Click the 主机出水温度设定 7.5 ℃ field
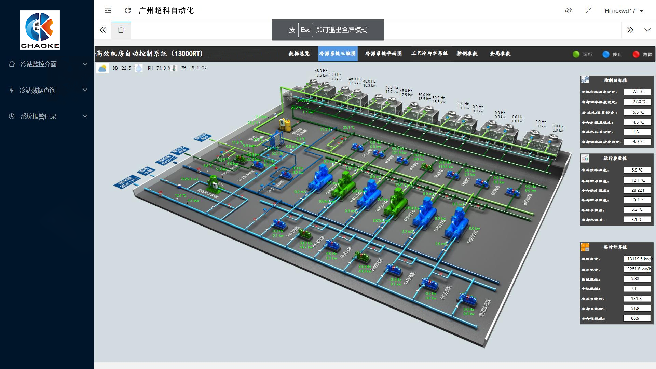Image resolution: width=656 pixels, height=369 pixels. [637, 92]
